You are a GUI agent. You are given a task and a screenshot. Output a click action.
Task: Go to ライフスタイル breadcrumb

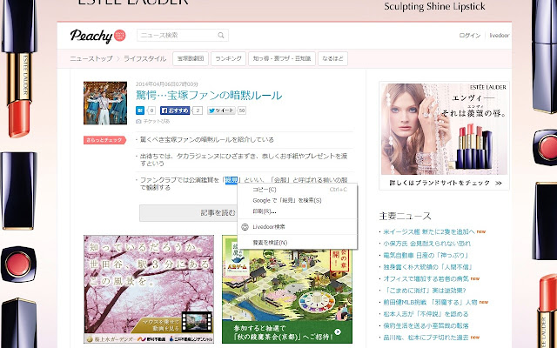pyautogui.click(x=144, y=58)
